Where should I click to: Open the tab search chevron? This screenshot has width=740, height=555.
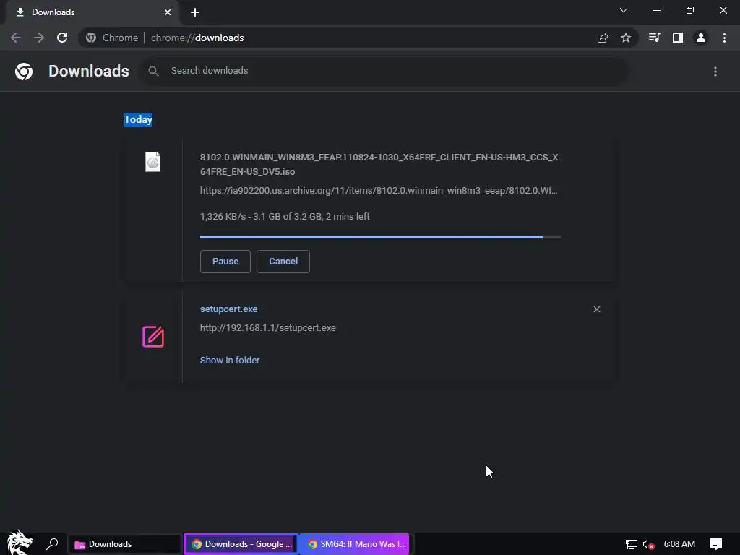(624, 10)
